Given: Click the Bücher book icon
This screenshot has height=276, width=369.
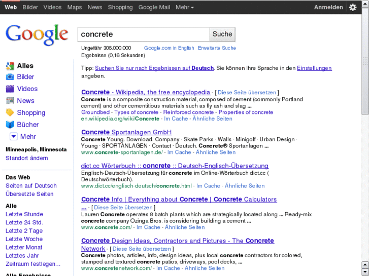Looking at the screenshot, I should point(10,125).
